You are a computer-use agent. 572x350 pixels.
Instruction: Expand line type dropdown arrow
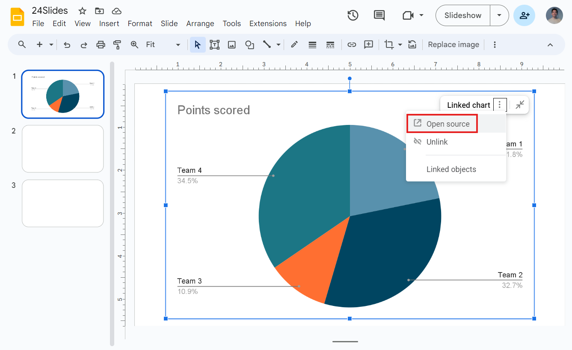pos(278,44)
